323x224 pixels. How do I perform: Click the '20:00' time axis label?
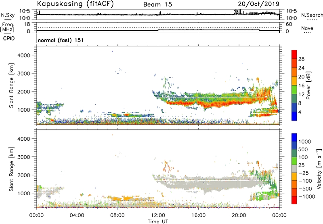click(x=239, y=216)
